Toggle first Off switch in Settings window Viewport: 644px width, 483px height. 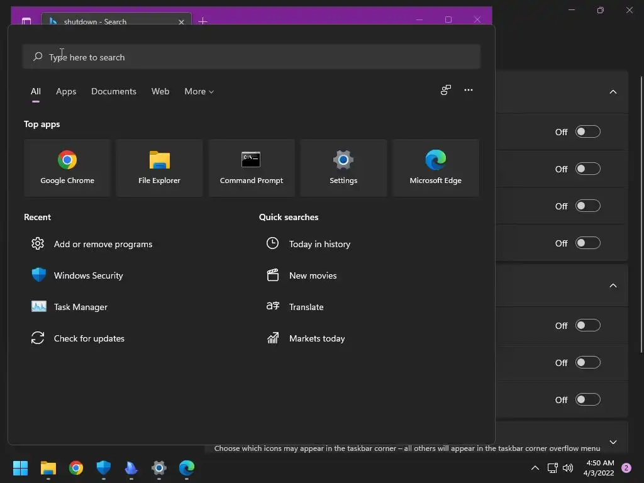(x=588, y=132)
